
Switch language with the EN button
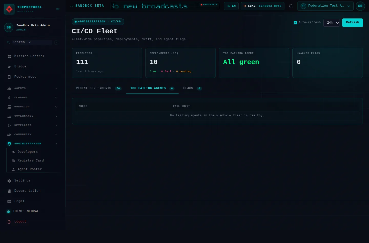pyautogui.click(x=231, y=6)
